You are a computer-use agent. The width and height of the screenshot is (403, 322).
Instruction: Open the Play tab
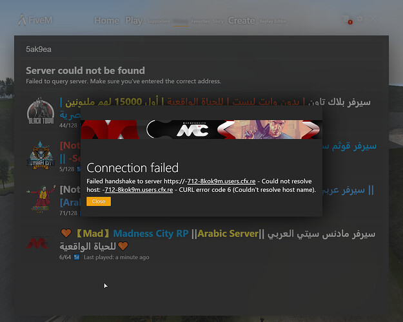133,21
